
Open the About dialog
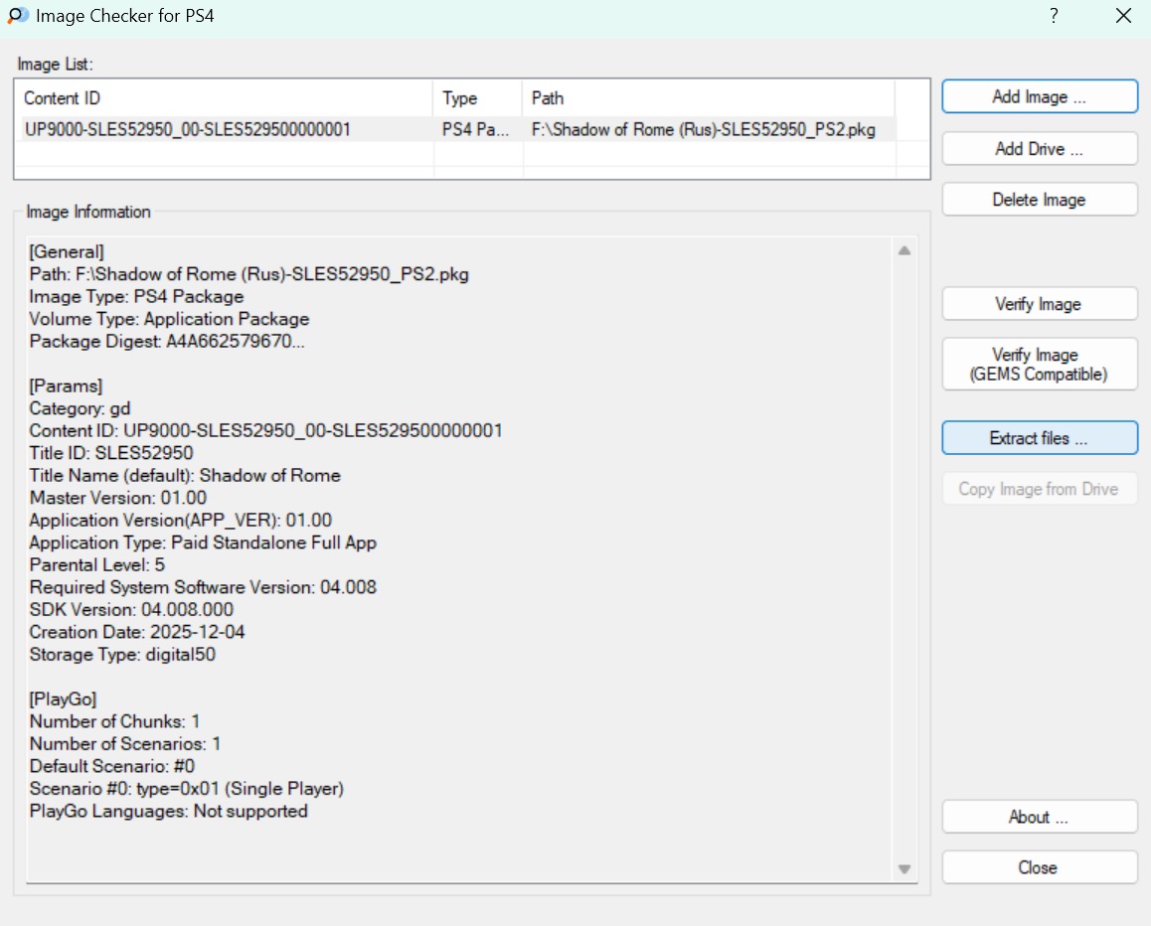[1039, 817]
